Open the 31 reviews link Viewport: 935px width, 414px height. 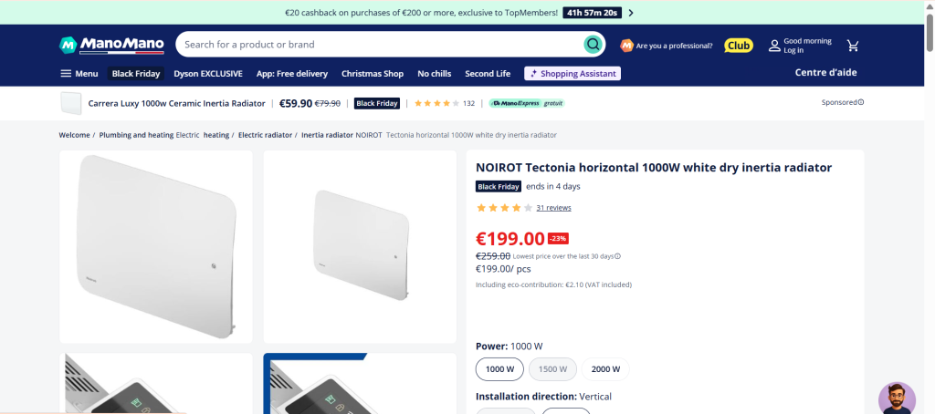(x=553, y=208)
